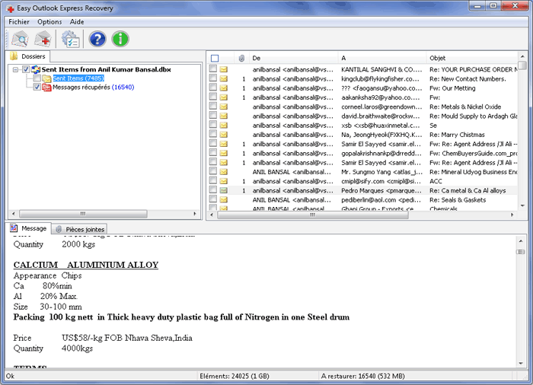Select message Re: New Contact Numbers.

468,79
